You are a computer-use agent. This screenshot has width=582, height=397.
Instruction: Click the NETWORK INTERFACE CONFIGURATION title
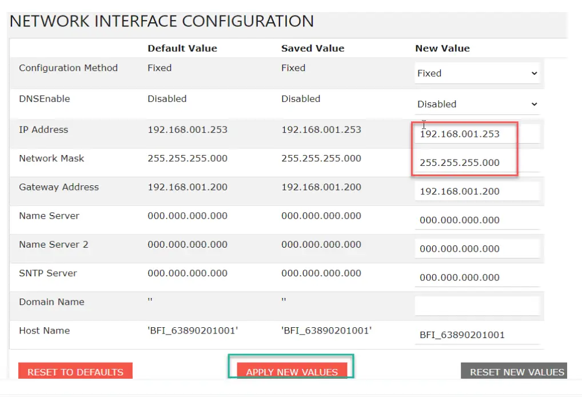coord(162,21)
